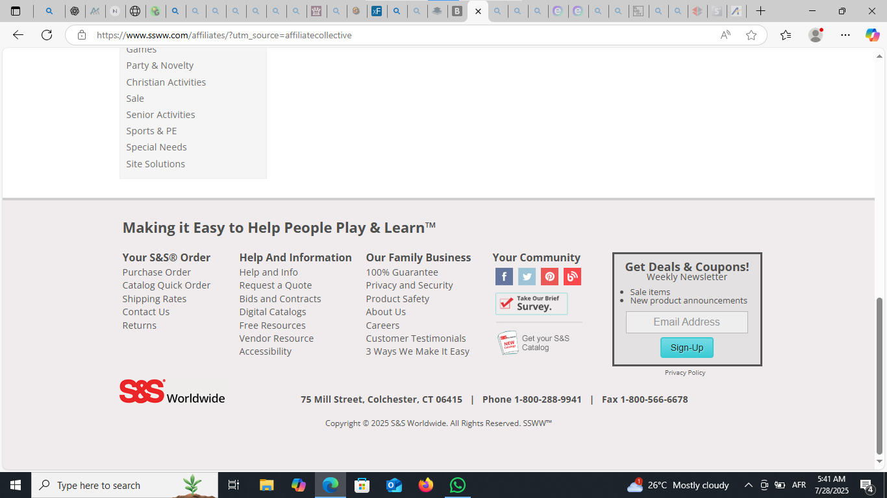Close the current browser tab

pyautogui.click(x=479, y=11)
